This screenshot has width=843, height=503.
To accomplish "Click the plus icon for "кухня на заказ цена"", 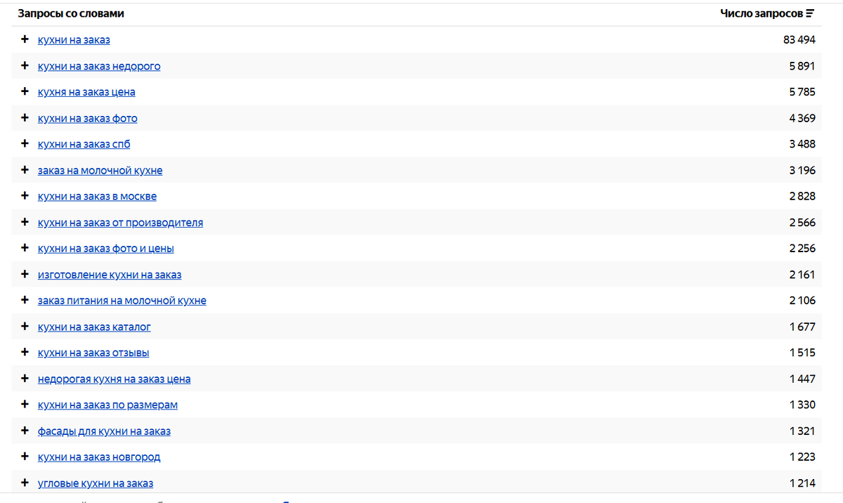I will click(x=25, y=91).
